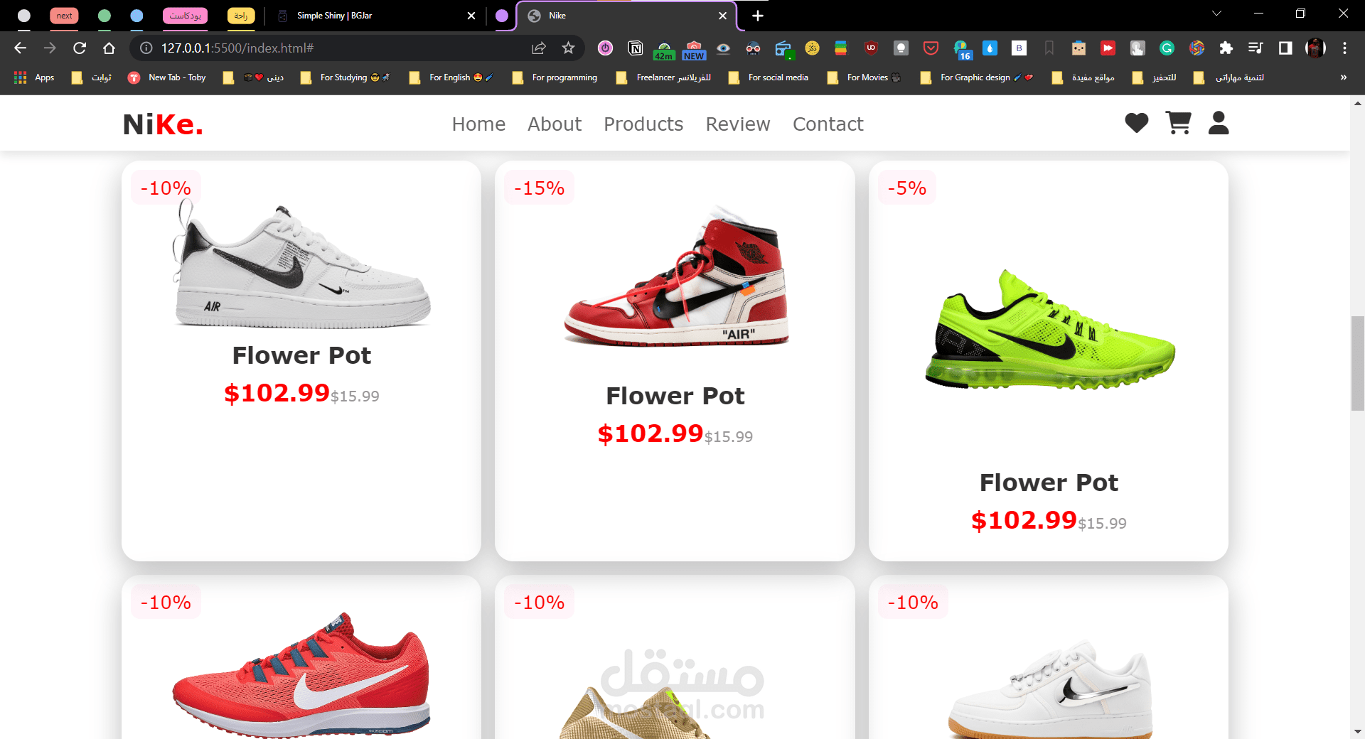Screen dimensions: 1365x739
Task: Click browser back arrow
Action: click(x=21, y=48)
